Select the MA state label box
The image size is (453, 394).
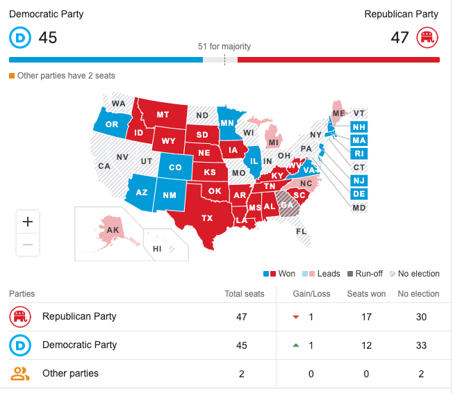pos(359,140)
